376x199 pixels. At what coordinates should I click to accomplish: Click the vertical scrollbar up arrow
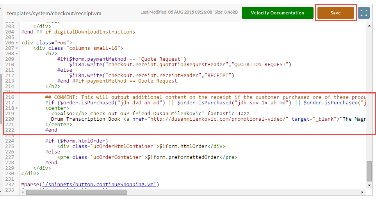(x=369, y=26)
